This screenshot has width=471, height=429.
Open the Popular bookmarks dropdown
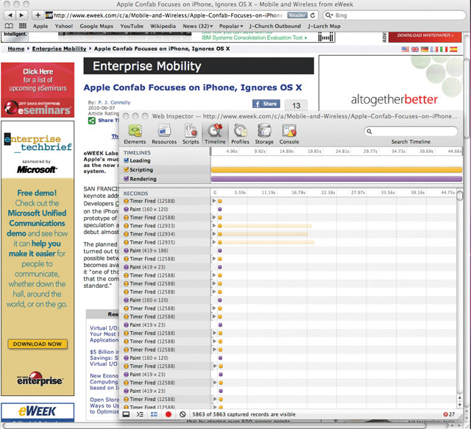pyautogui.click(x=231, y=26)
